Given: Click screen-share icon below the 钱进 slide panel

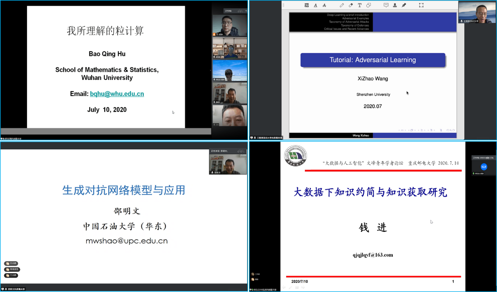Looking at the screenshot, I should (251, 290).
